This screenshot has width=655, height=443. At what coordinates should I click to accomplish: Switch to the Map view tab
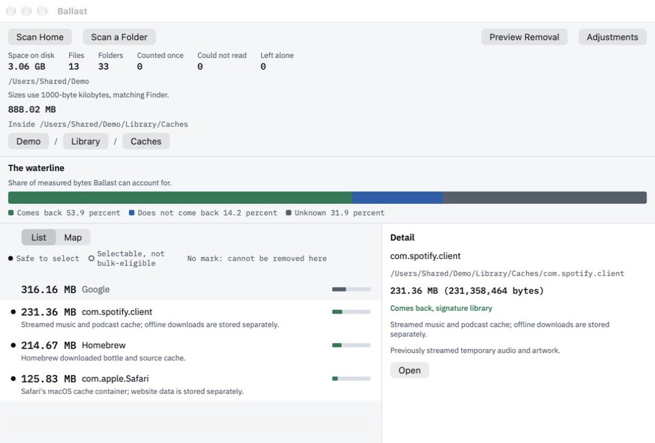point(73,237)
